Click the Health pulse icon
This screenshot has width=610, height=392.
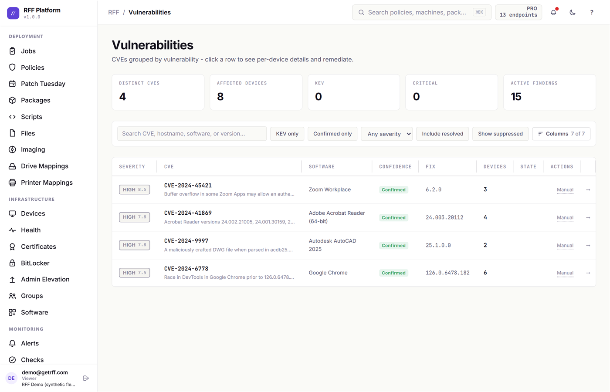pos(12,230)
